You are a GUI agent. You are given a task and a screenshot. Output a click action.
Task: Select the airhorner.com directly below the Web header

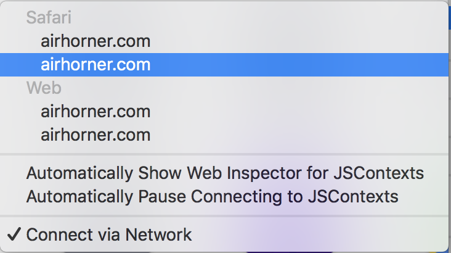point(95,112)
